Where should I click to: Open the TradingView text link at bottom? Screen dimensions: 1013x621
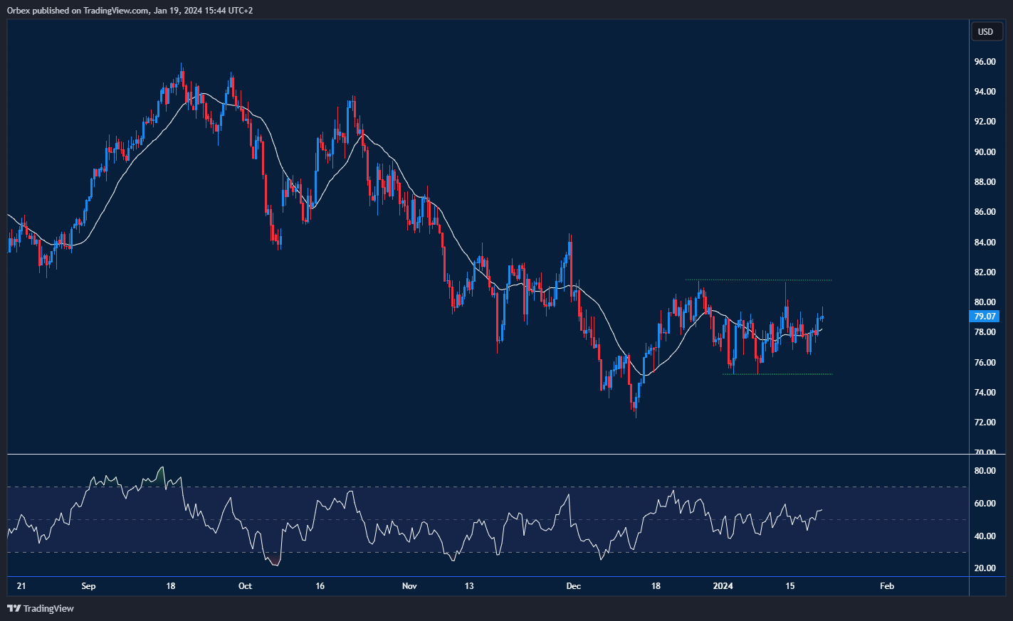pyautogui.click(x=48, y=608)
